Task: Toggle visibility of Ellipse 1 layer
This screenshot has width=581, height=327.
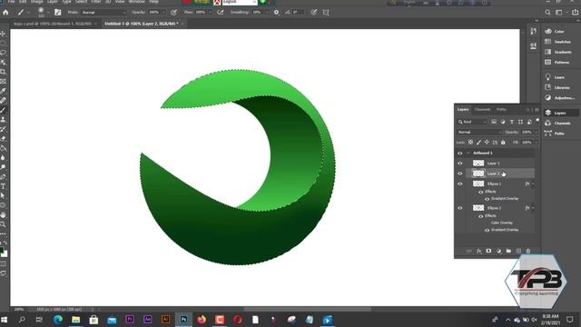Action: (460, 183)
